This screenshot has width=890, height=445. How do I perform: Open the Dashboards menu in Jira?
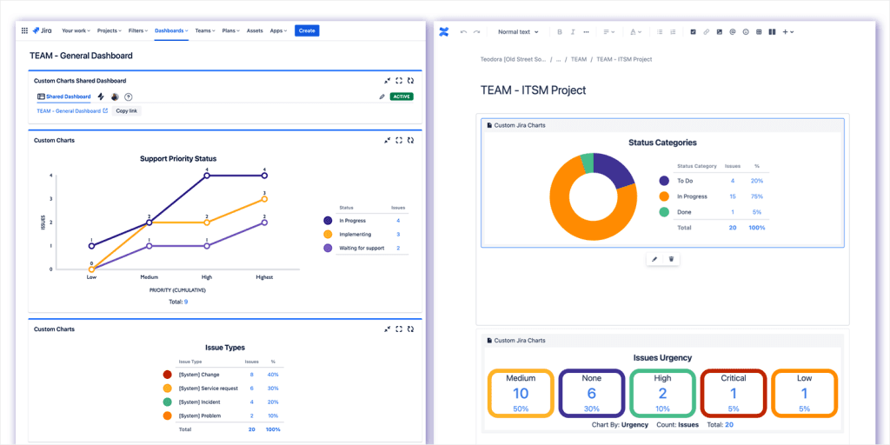(171, 30)
